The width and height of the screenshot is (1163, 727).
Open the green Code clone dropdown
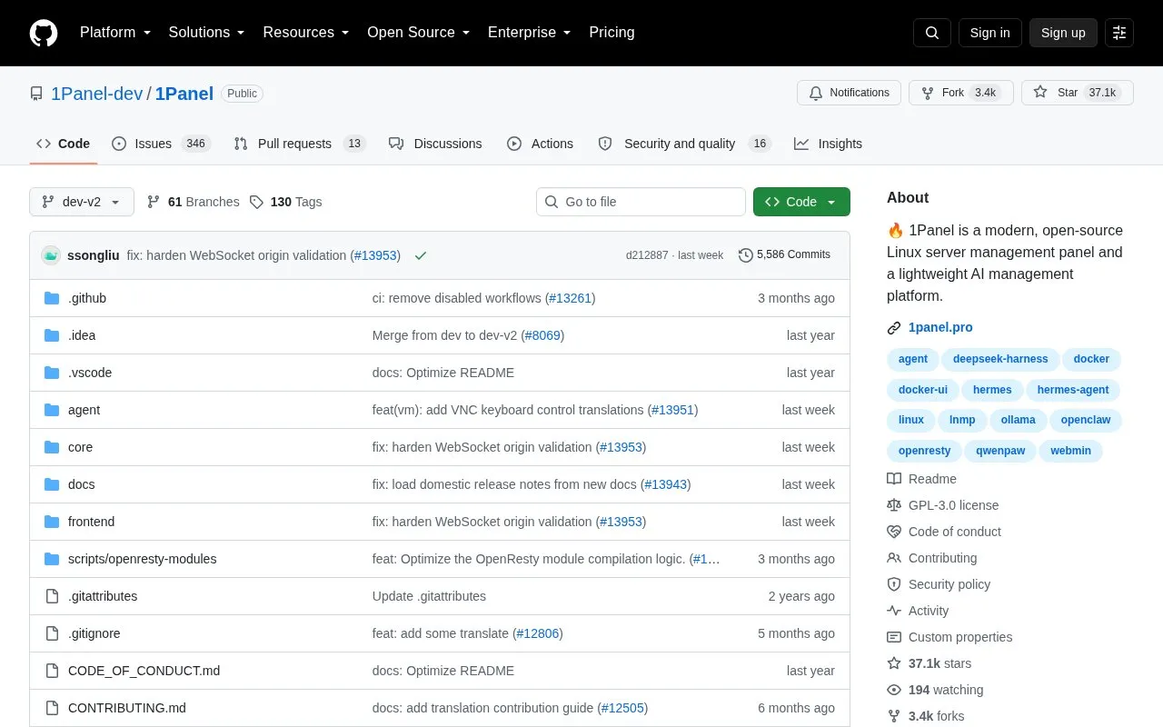pyautogui.click(x=801, y=202)
